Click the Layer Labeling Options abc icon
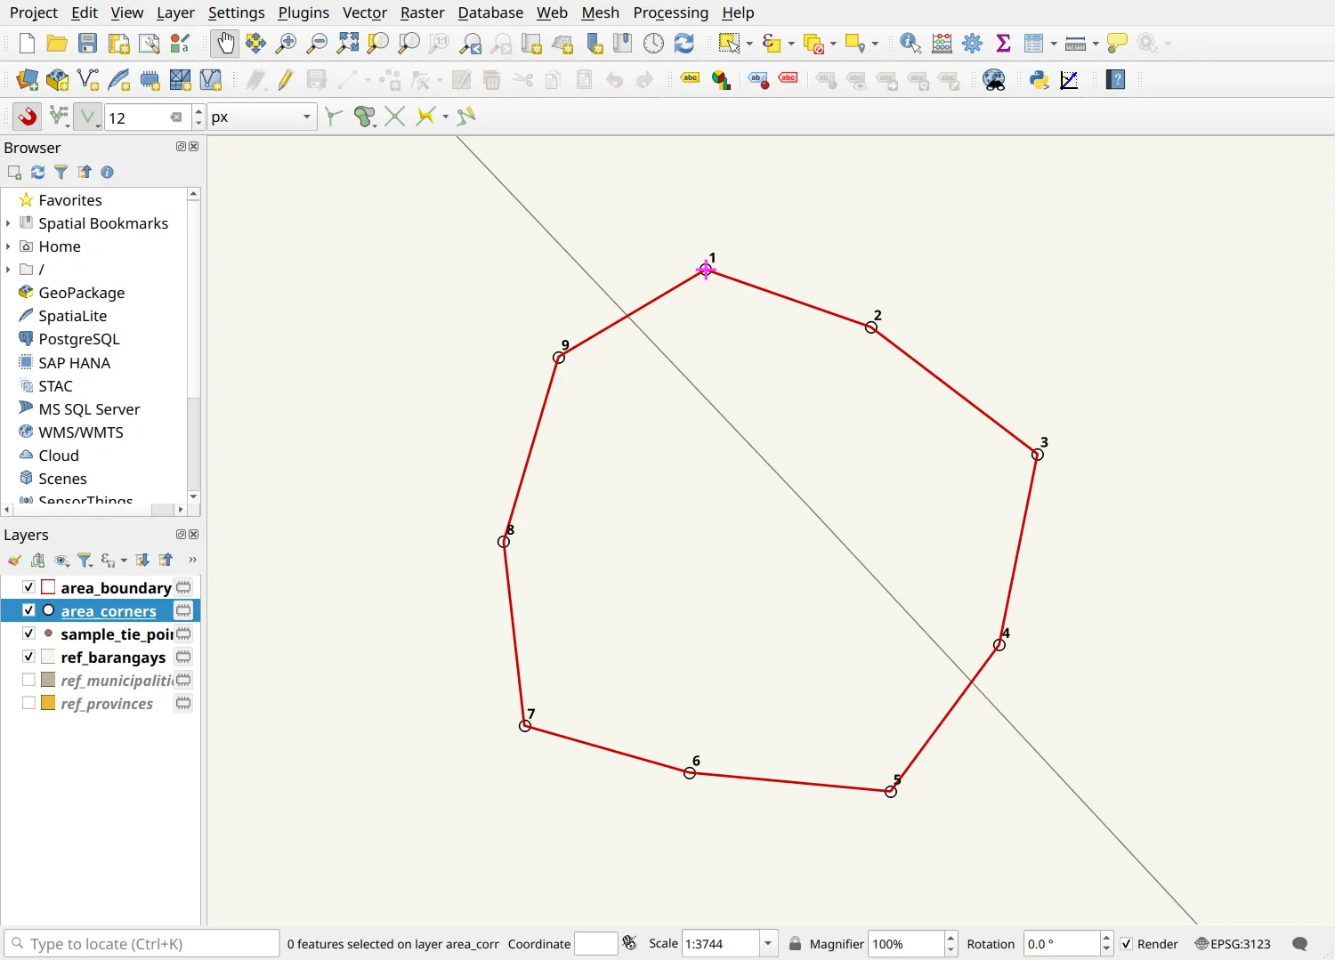1335x960 pixels. [691, 80]
